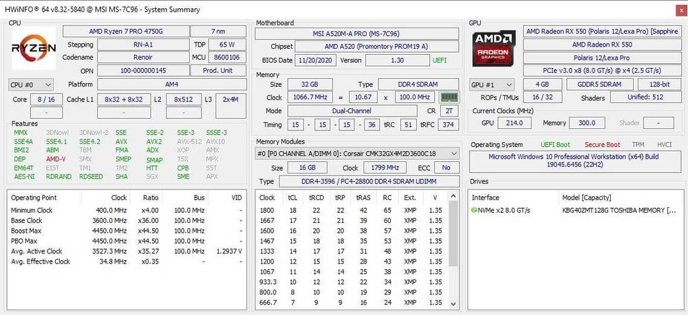This screenshot has height=315, width=688.
Task: Select the 1800 clock XMP timing row
Action: [x=352, y=211]
